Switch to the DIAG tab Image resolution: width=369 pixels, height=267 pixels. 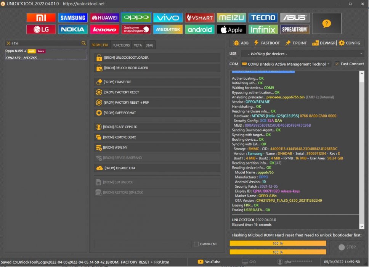click(x=149, y=45)
